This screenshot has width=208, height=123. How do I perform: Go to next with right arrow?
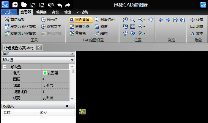pos(168,20)
